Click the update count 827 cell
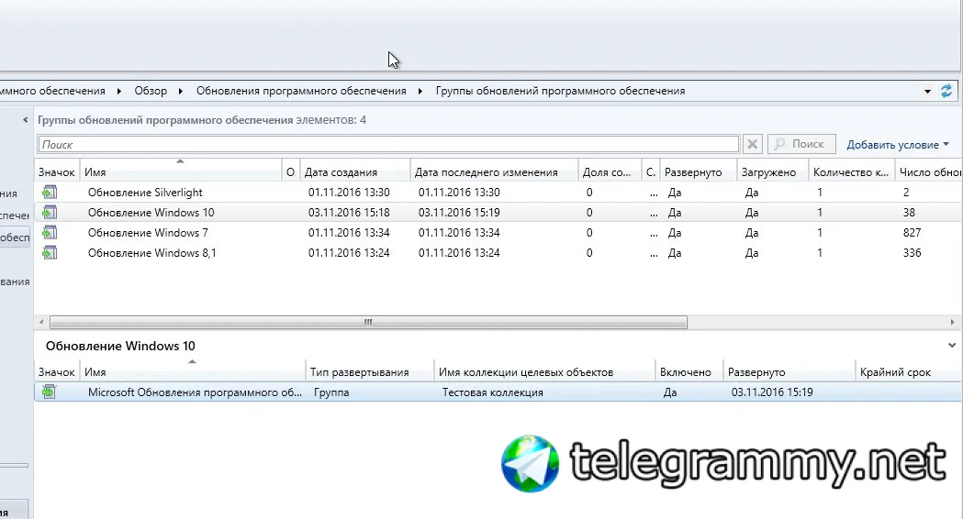The image size is (963, 519). pos(912,233)
